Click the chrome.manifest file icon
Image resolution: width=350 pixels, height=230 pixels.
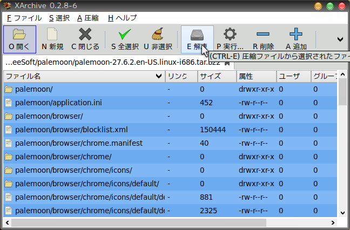pyautogui.click(x=9, y=143)
